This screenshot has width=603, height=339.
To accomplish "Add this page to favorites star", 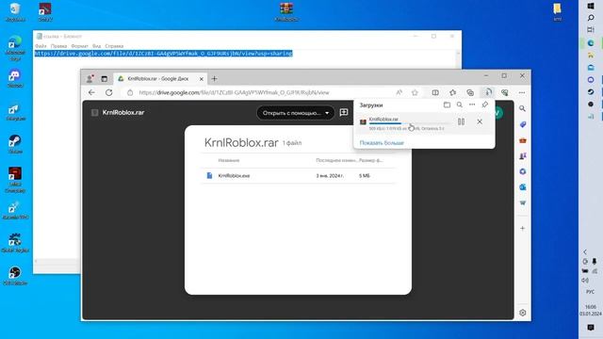I will coord(415,92).
